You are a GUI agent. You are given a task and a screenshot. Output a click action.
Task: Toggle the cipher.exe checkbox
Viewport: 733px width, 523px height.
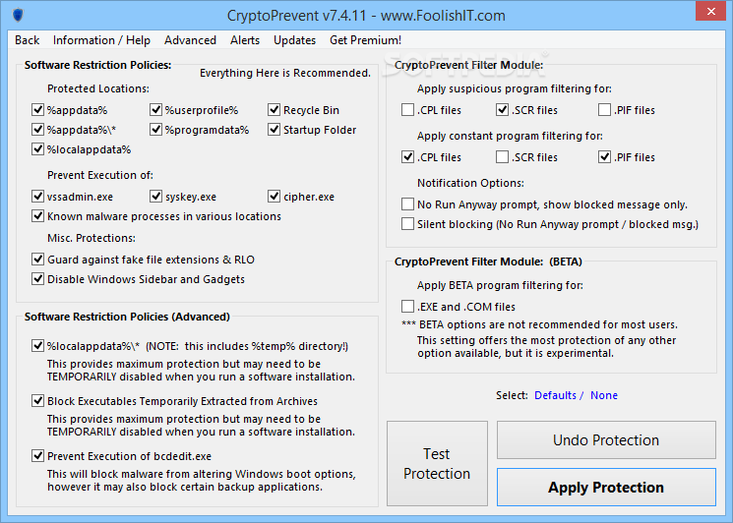(x=274, y=197)
